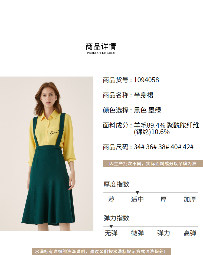The width and height of the screenshot is (203, 255).
Task: Click the 商品详情 section heading
Action: tap(101, 47)
